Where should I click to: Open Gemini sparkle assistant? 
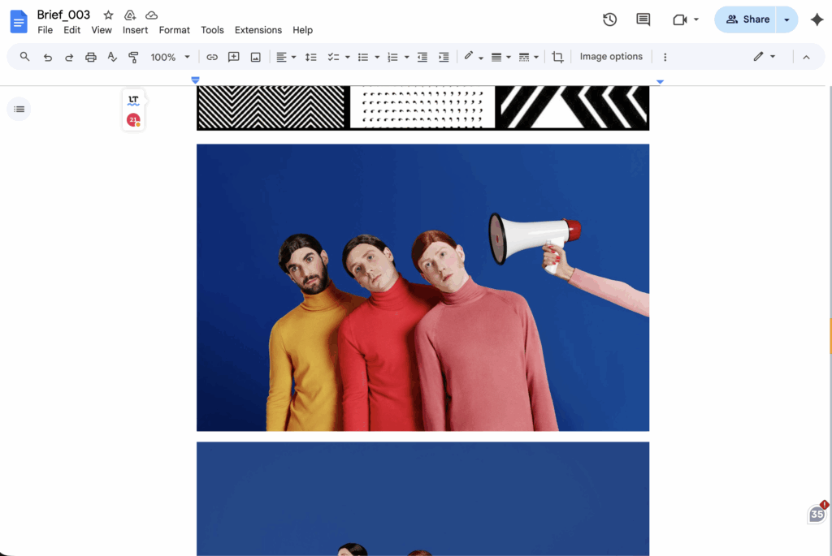(x=817, y=19)
